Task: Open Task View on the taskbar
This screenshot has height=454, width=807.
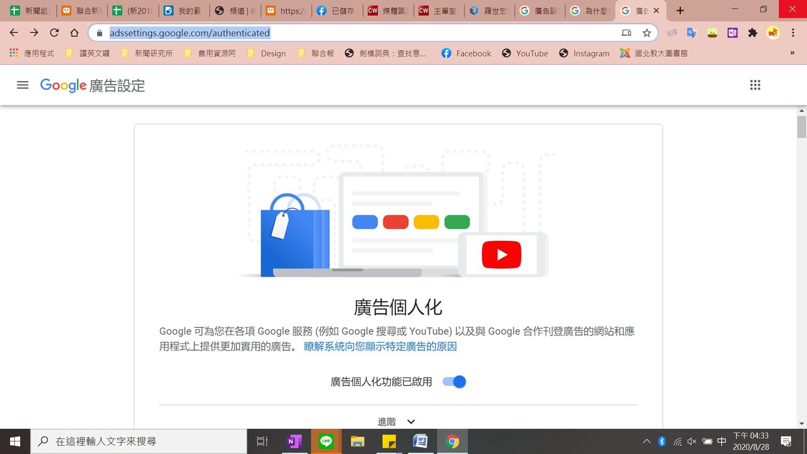Action: point(262,441)
